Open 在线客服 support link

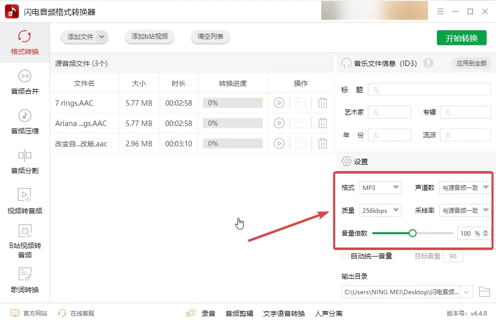(x=76, y=313)
